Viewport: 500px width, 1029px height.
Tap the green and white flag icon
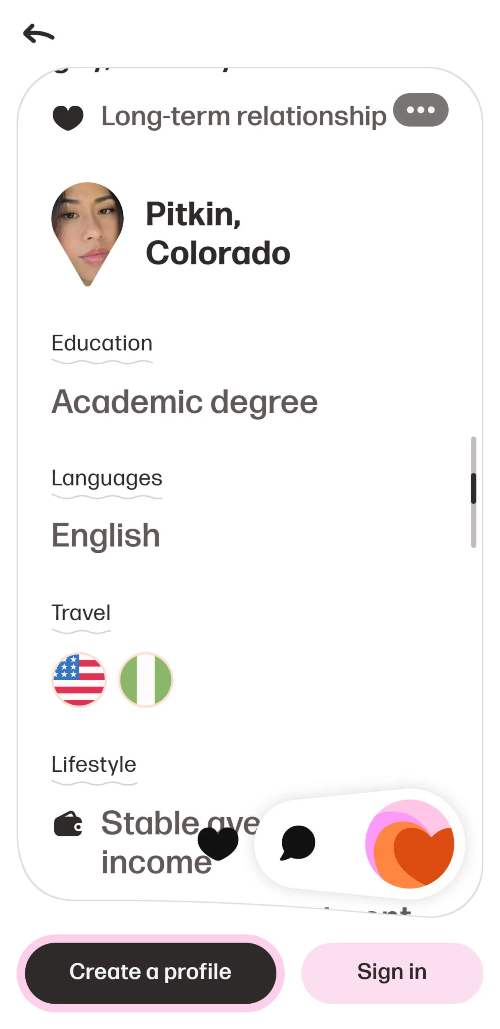pyautogui.click(x=146, y=679)
